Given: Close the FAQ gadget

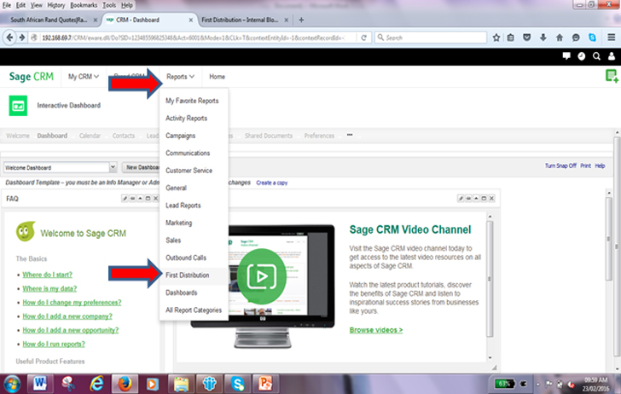Looking at the screenshot, I should coord(155,199).
